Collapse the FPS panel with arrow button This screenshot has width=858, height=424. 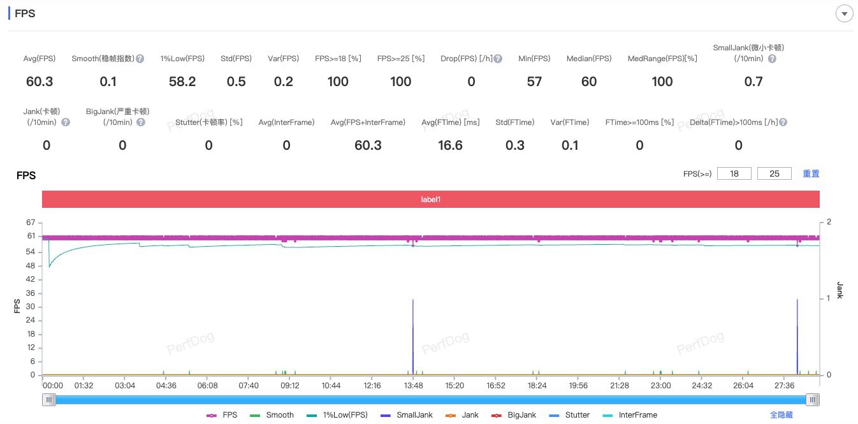pos(845,13)
